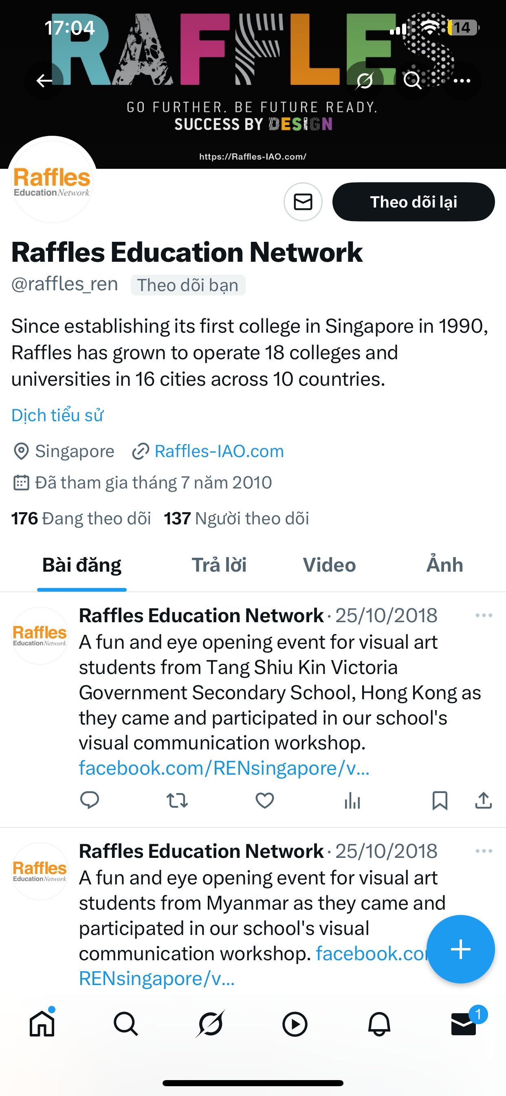Open Grok icon in profile header
506x1096 pixels.
pos(365,80)
